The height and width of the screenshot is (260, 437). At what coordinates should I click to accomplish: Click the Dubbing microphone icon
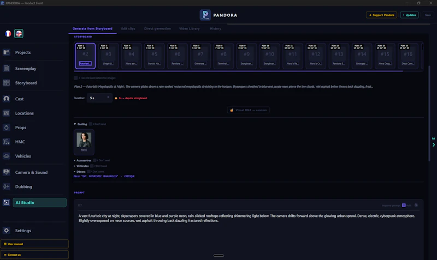tap(7, 186)
